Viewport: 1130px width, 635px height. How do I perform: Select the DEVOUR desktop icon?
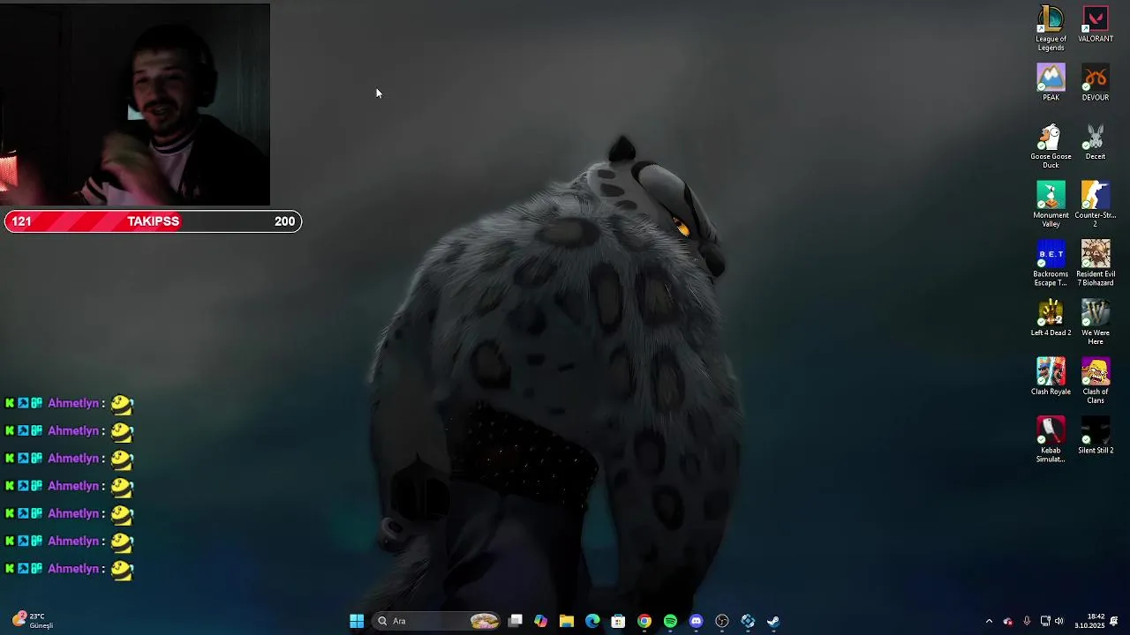[x=1096, y=83]
